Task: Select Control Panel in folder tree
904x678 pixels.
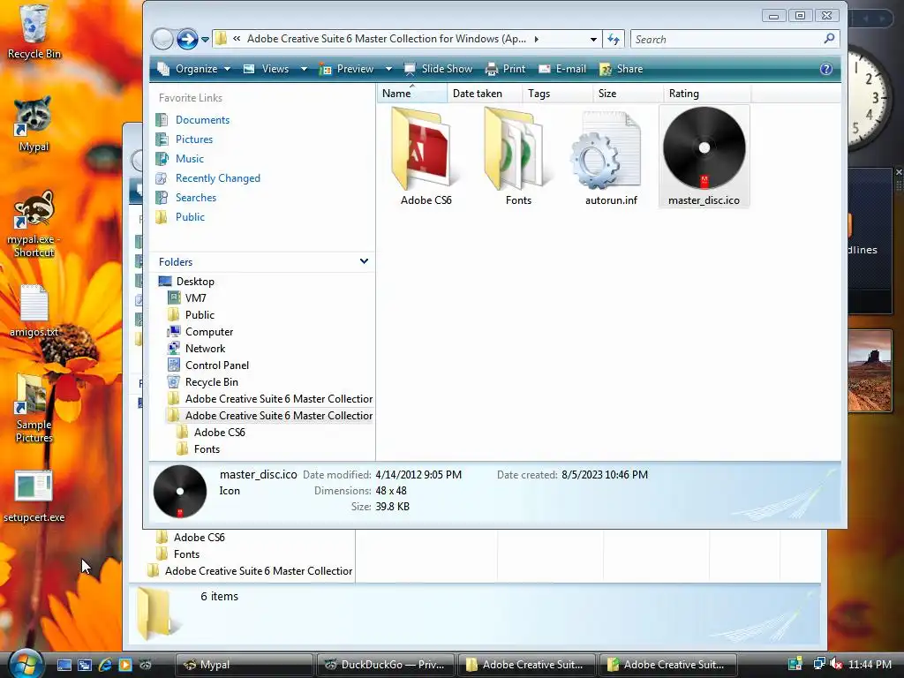Action: (217, 365)
